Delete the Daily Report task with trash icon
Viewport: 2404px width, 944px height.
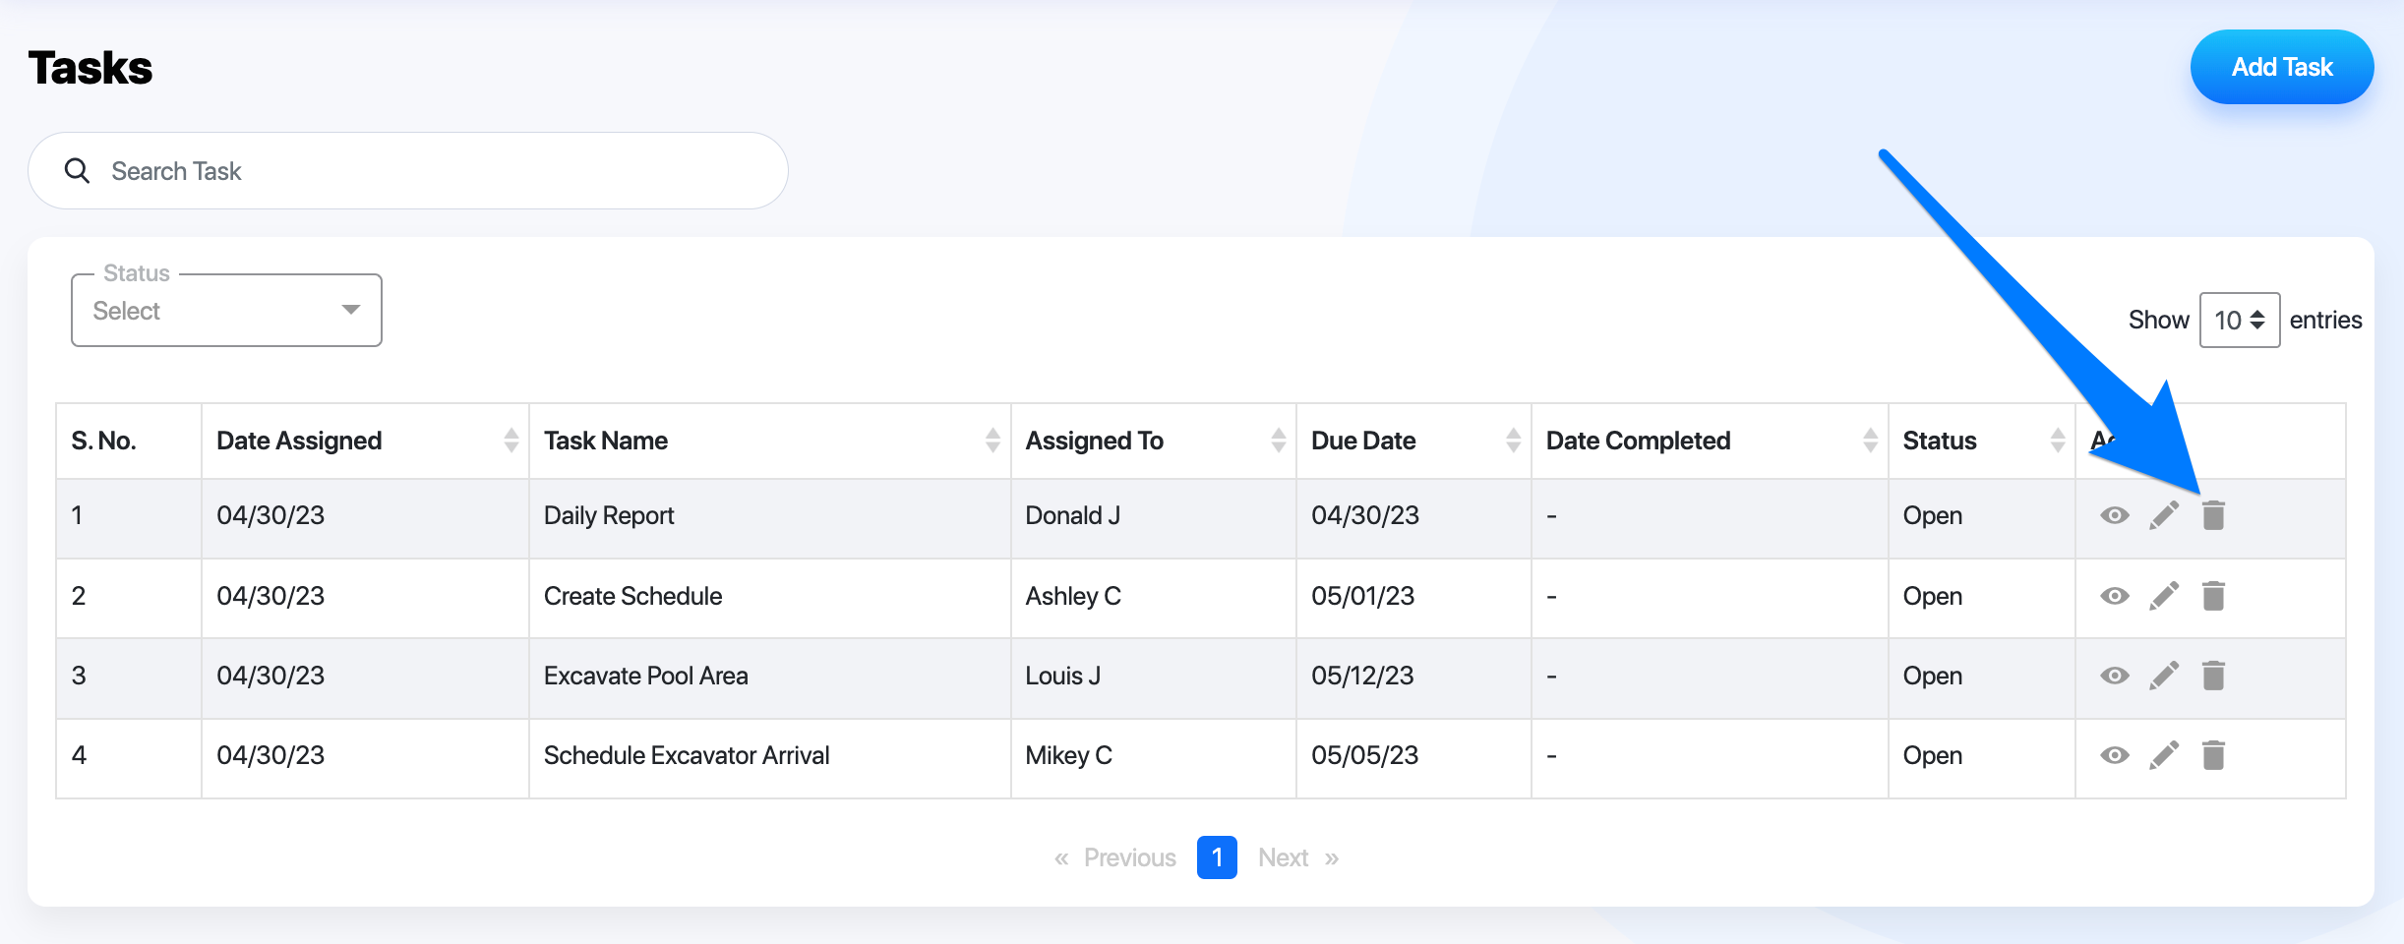coord(2213,515)
